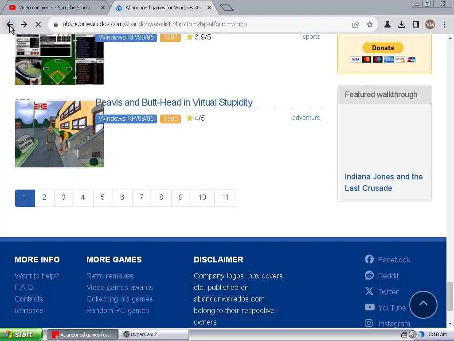The width and height of the screenshot is (454, 341).
Task: Go to pagination page 6
Action: [x=122, y=198]
